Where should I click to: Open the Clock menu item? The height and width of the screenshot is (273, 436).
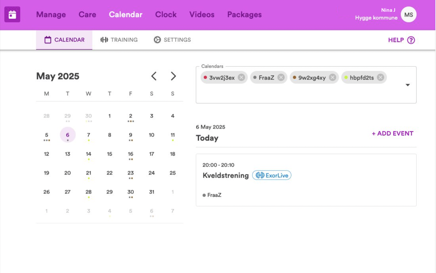pyautogui.click(x=166, y=14)
